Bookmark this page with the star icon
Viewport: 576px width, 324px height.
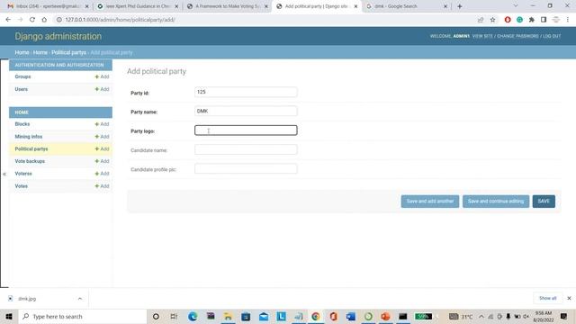pos(492,20)
